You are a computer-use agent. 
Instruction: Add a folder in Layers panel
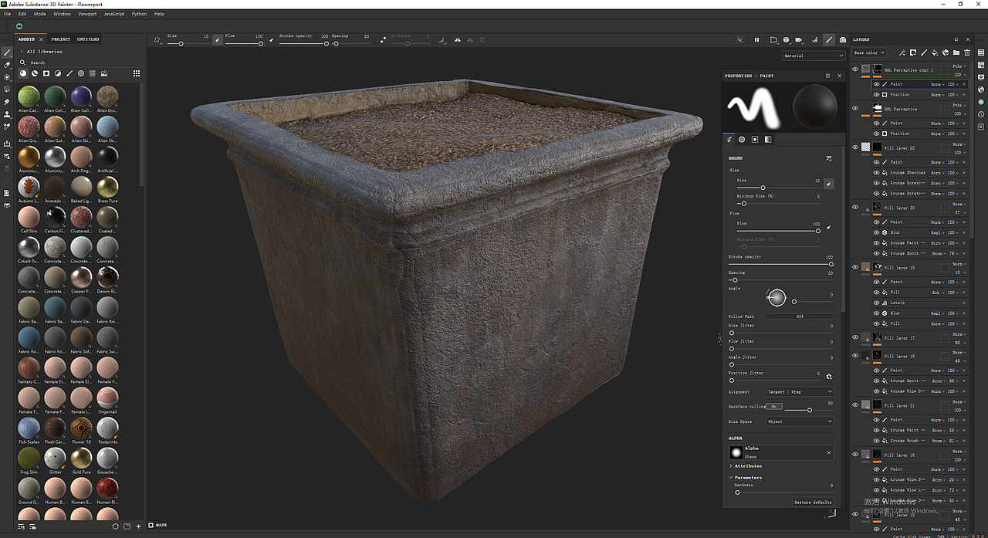click(x=956, y=52)
